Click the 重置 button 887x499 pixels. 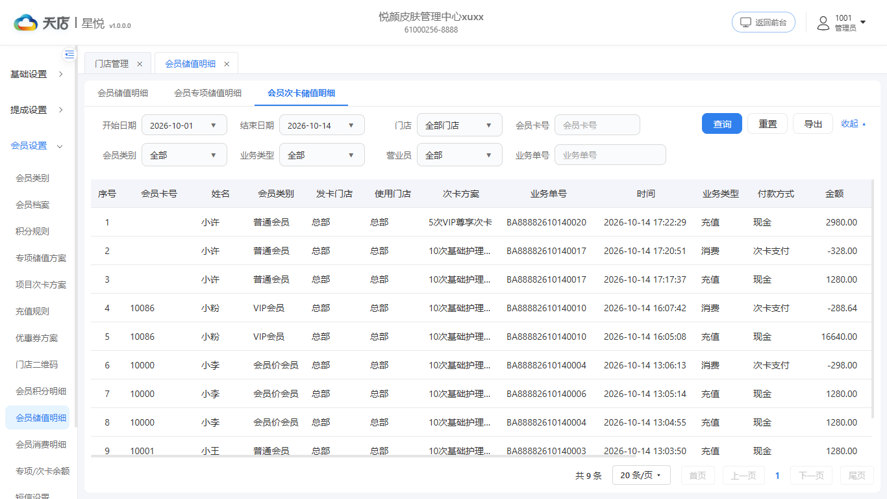coord(768,123)
